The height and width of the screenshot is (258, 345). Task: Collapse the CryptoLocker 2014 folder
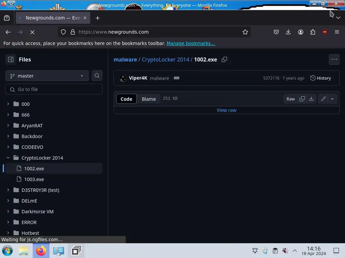[8, 158]
